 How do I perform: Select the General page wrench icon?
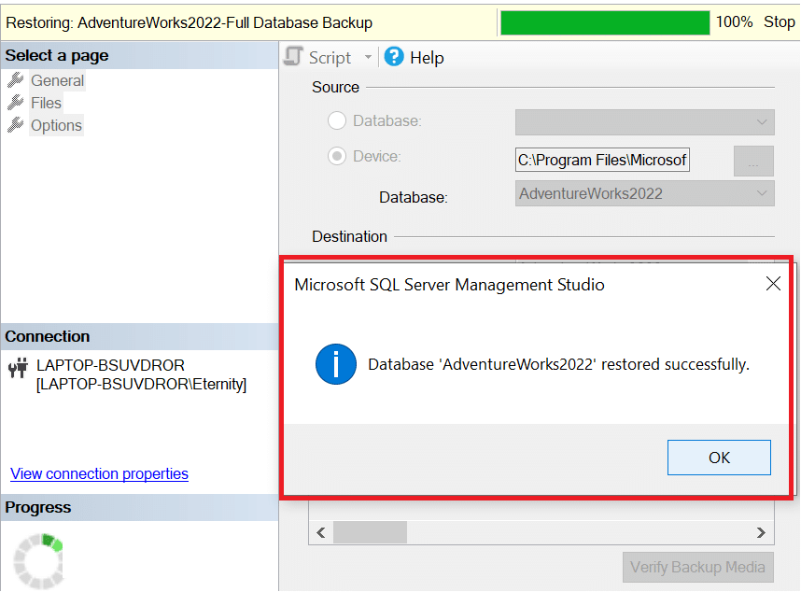tap(16, 80)
